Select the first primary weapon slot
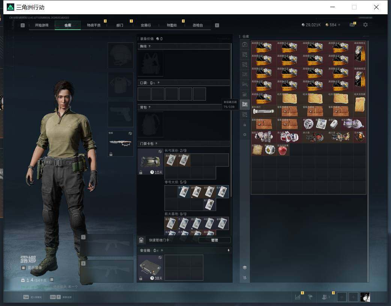 pyautogui.click(x=107, y=245)
